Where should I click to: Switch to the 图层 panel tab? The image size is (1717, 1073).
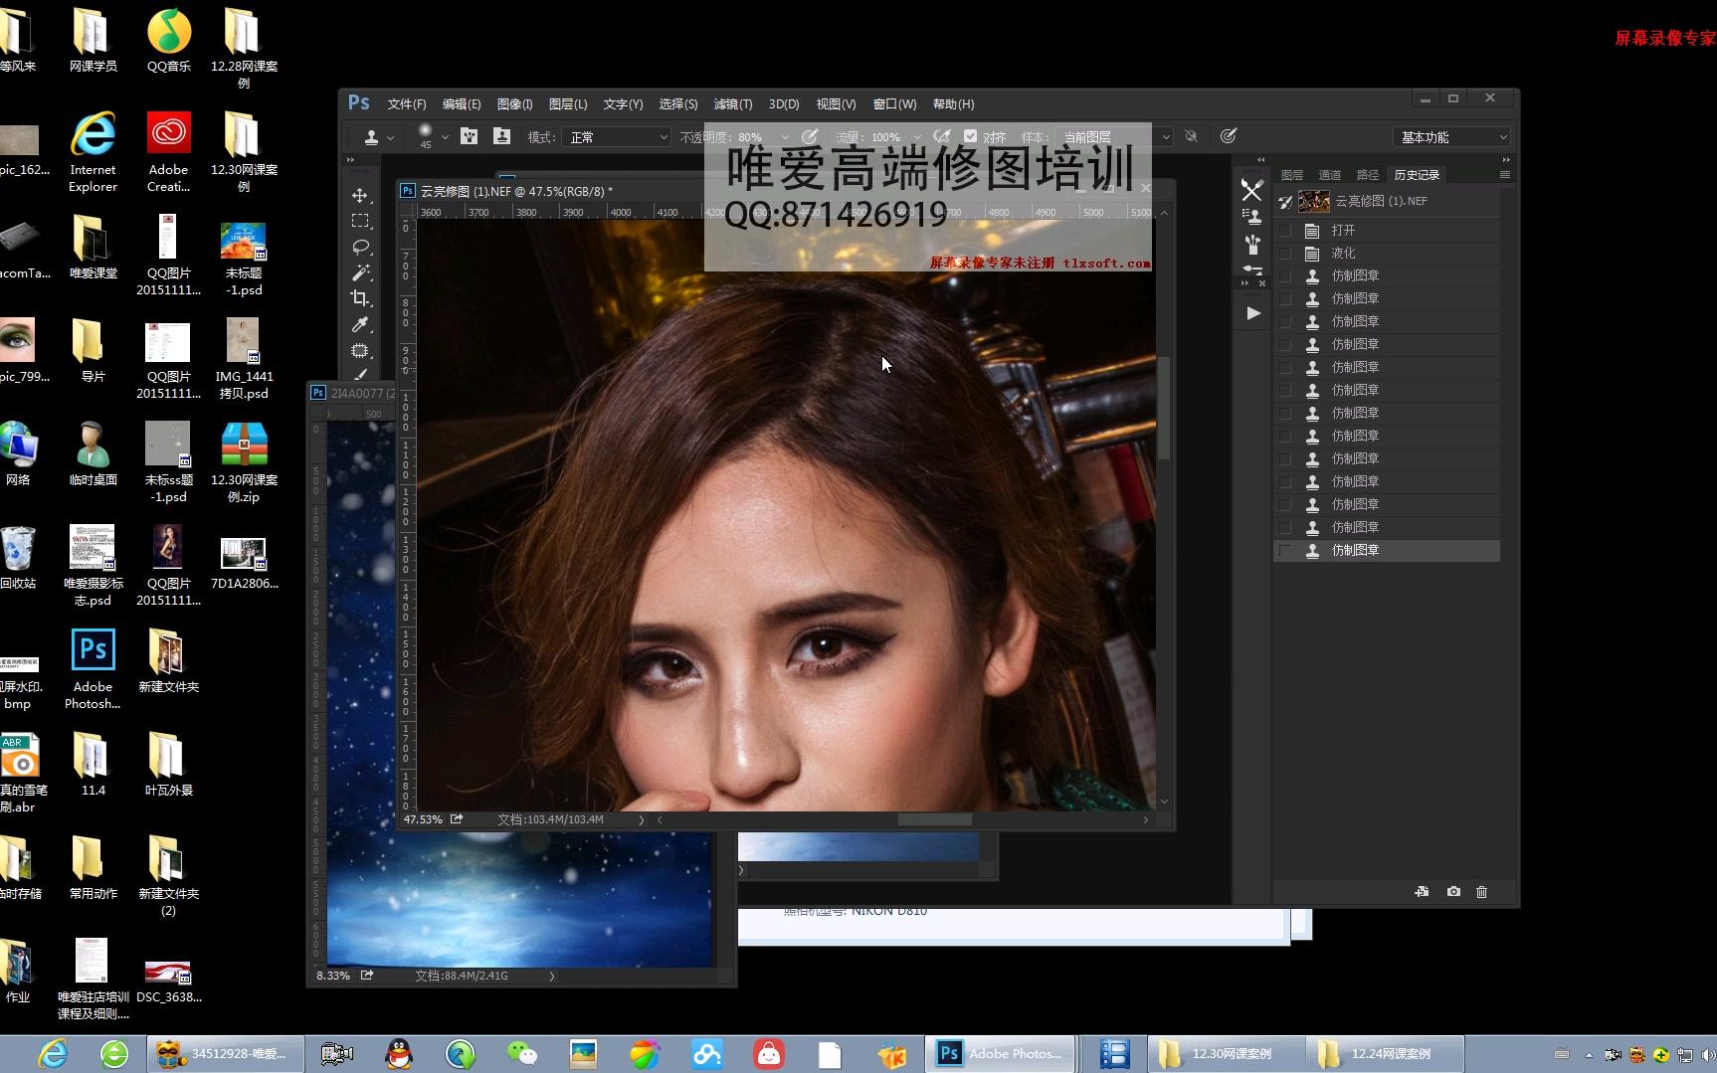(1292, 175)
